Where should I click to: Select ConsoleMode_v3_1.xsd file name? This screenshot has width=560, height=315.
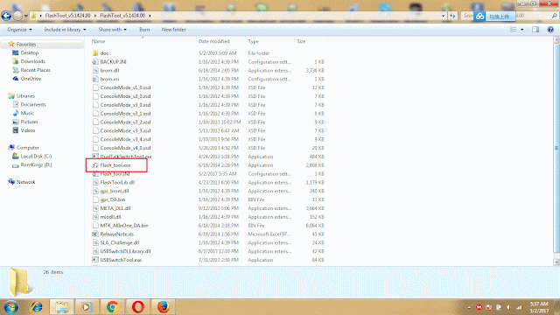point(125,114)
